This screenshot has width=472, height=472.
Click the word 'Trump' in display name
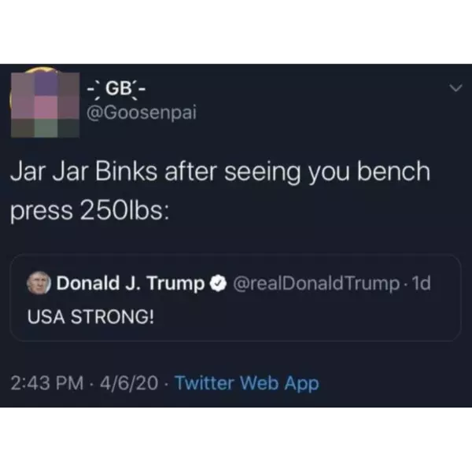[x=175, y=284]
